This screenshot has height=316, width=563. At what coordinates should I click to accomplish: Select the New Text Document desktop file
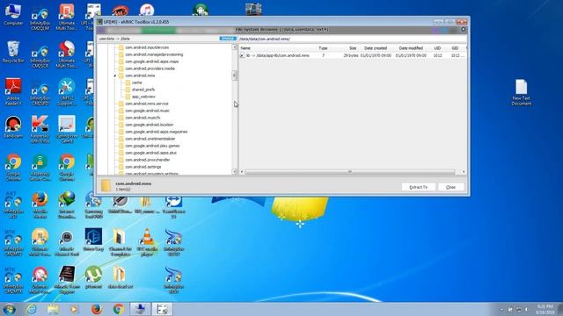(x=522, y=92)
